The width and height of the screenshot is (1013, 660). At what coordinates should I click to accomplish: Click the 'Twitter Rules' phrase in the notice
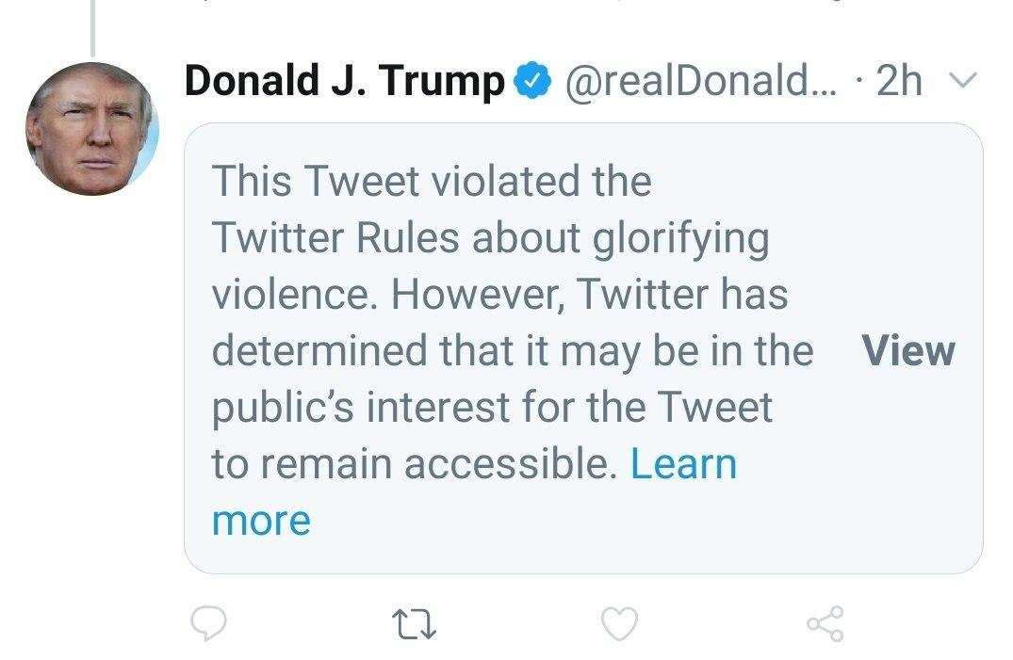pos(335,237)
